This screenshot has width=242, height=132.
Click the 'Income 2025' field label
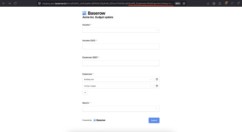(89, 40)
